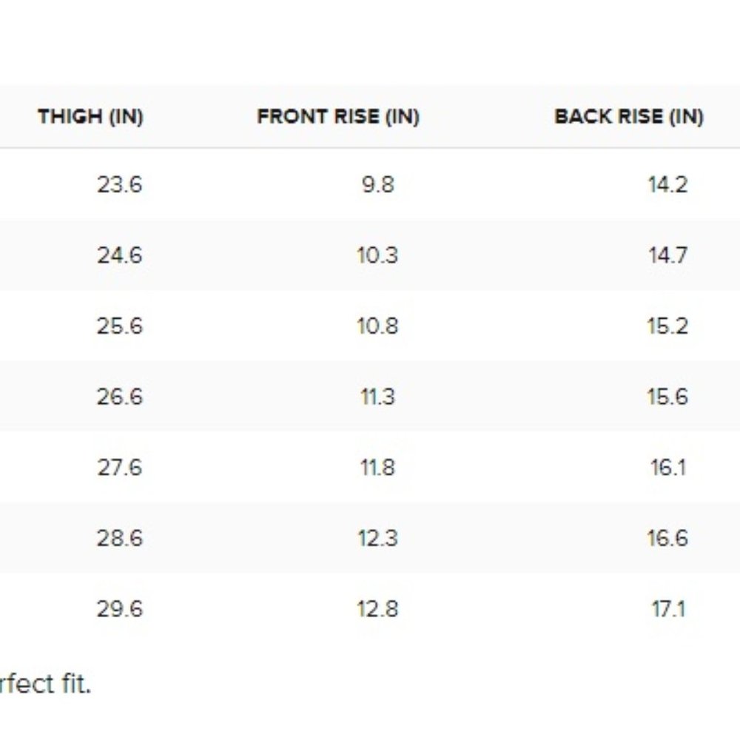The width and height of the screenshot is (740, 740).
Task: Click the BACK RISE (IN) column header
Action: (x=628, y=117)
